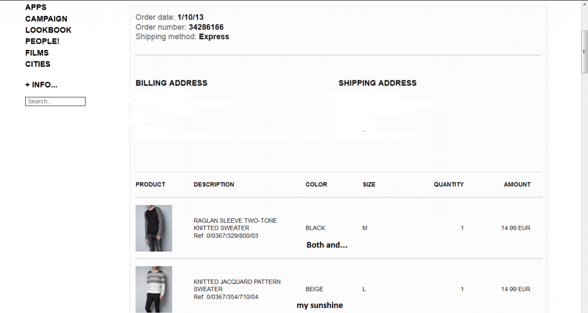The height and width of the screenshot is (313, 588).
Task: Click the "my sunshine" caption
Action: (x=320, y=306)
